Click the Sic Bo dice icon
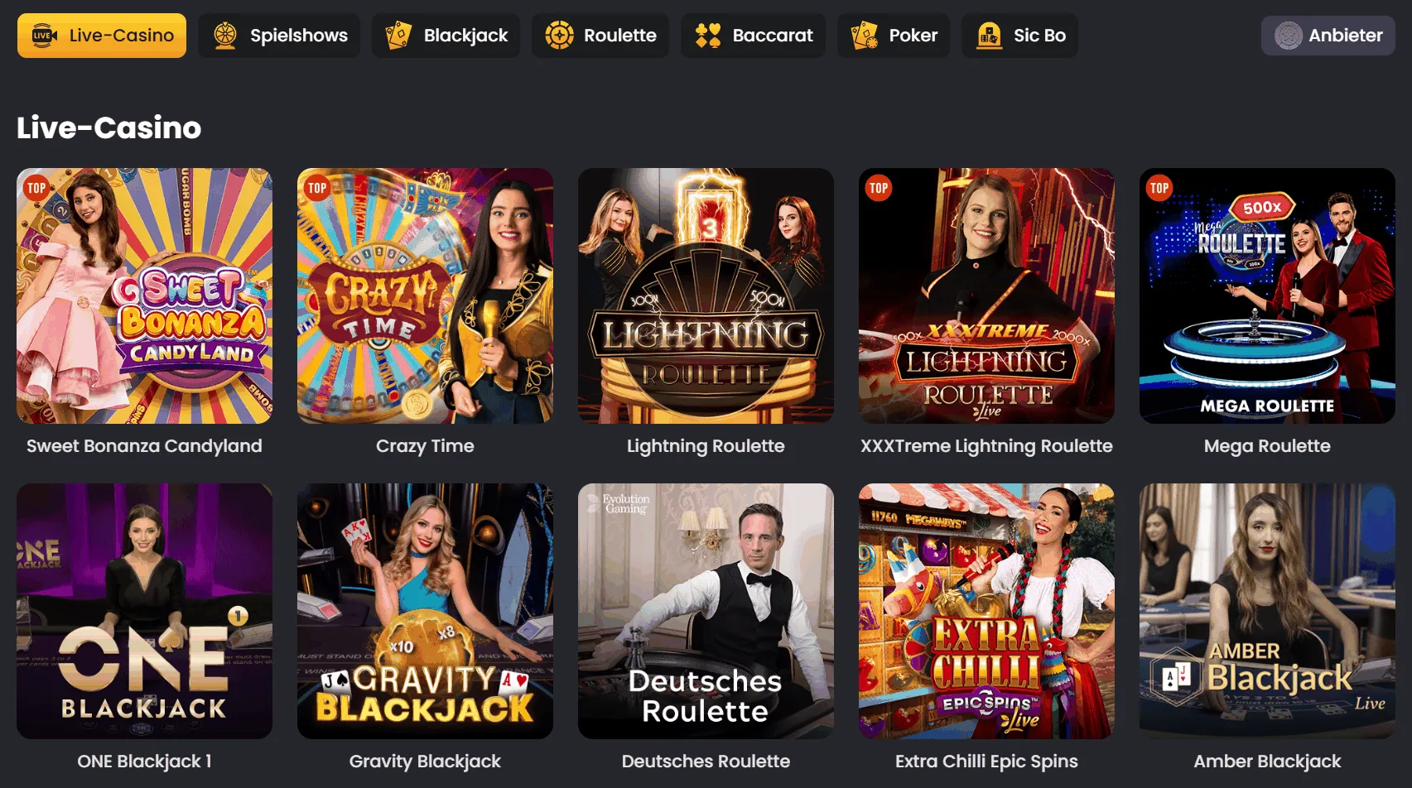This screenshot has width=1412, height=788. [x=989, y=36]
